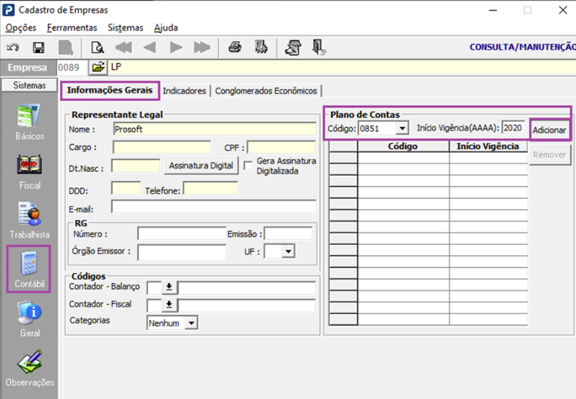576x399 pixels.
Task: Open the UF state dropdown
Action: pyautogui.click(x=288, y=252)
